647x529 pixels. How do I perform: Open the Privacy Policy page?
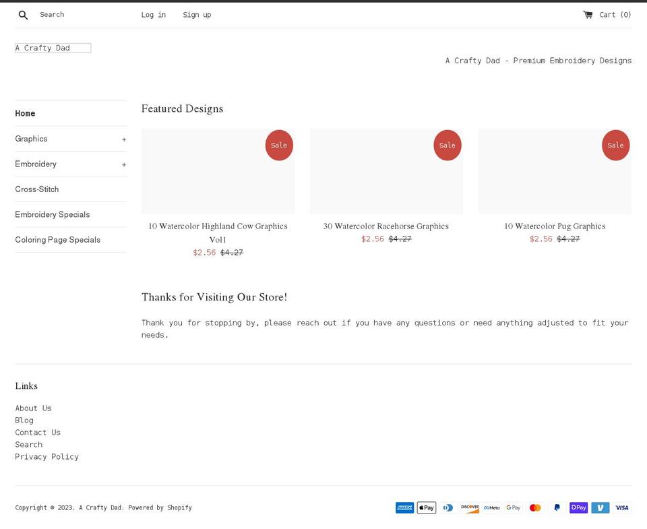(x=47, y=456)
